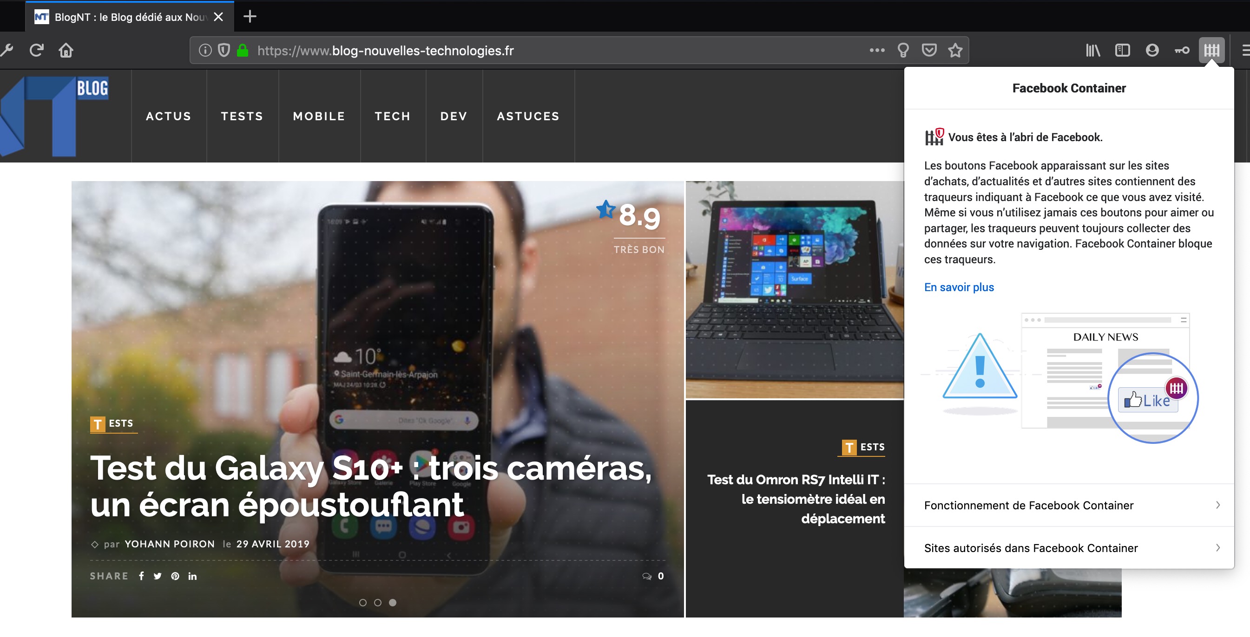The height and width of the screenshot is (637, 1250).
Task: Open Firefox Account avatar icon
Action: [x=1152, y=50]
